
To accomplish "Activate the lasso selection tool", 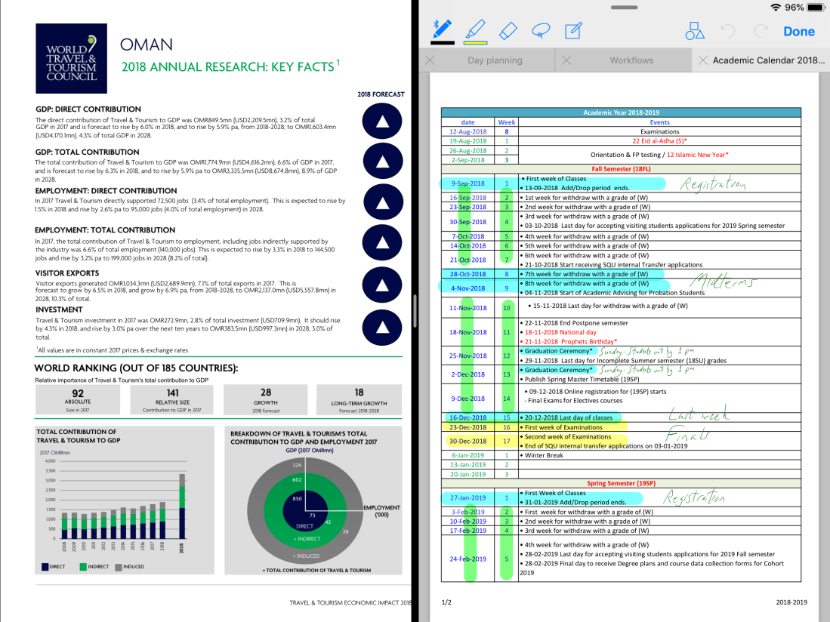I will (540, 30).
